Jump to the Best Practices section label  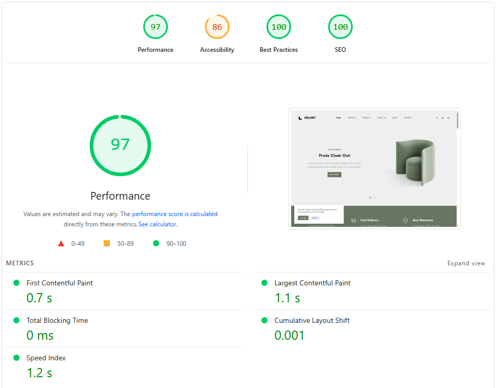click(279, 50)
